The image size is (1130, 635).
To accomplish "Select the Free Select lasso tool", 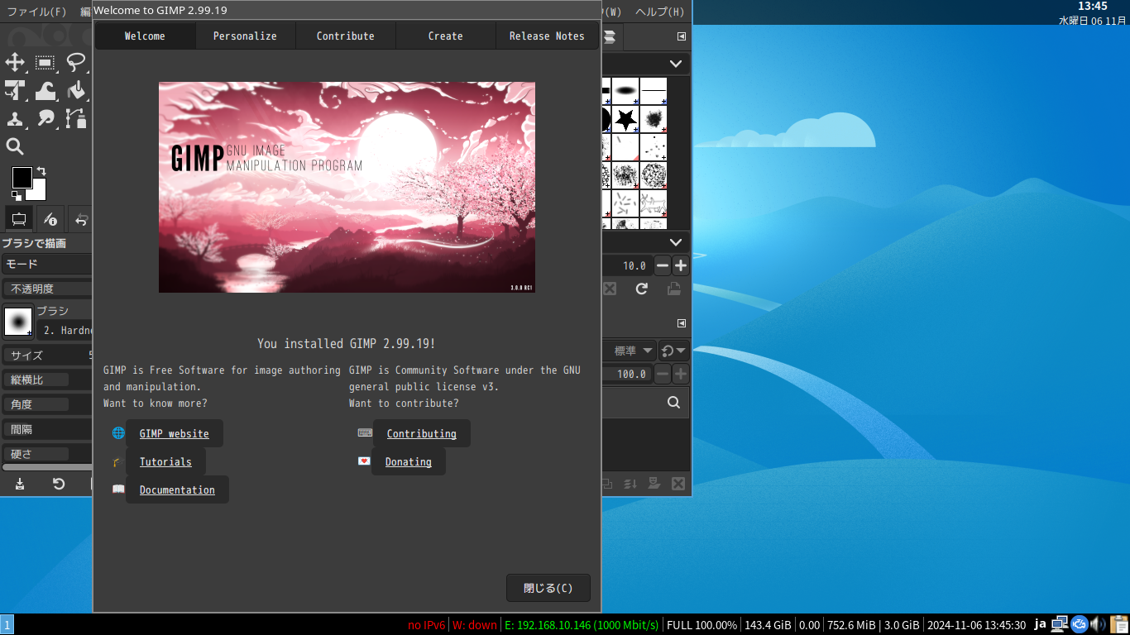I will click(76, 63).
